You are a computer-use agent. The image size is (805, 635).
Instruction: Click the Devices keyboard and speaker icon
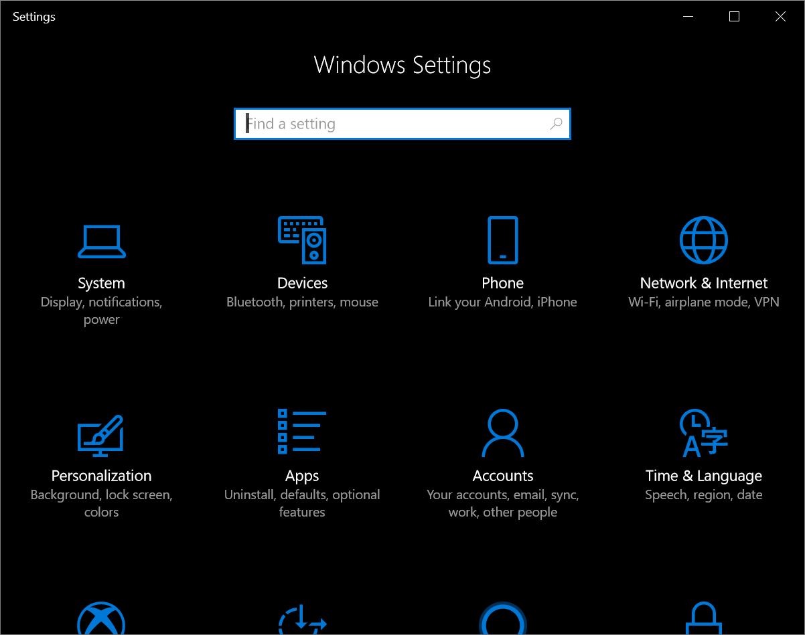coord(302,240)
